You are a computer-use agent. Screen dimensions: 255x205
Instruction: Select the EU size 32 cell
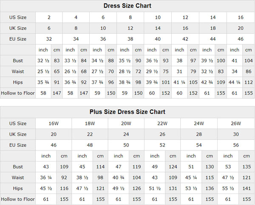(x=49, y=39)
